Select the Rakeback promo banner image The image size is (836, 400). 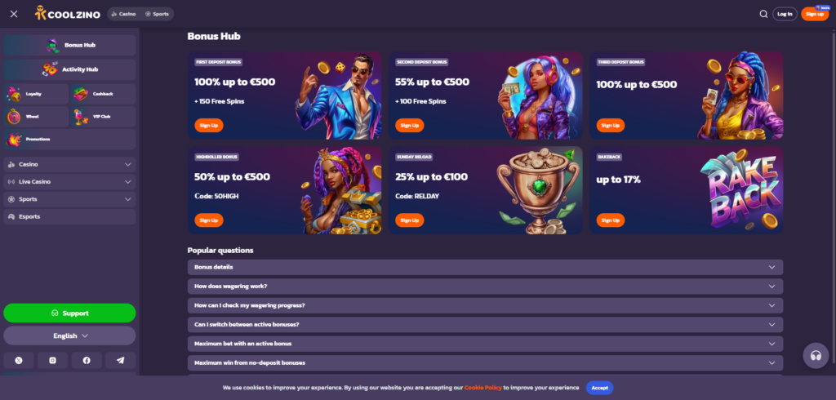tap(741, 190)
